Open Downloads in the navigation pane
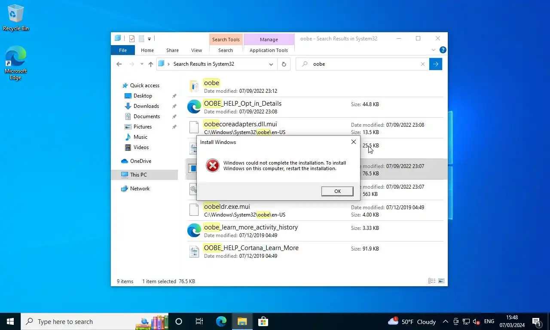The width and height of the screenshot is (550, 330). tap(146, 106)
